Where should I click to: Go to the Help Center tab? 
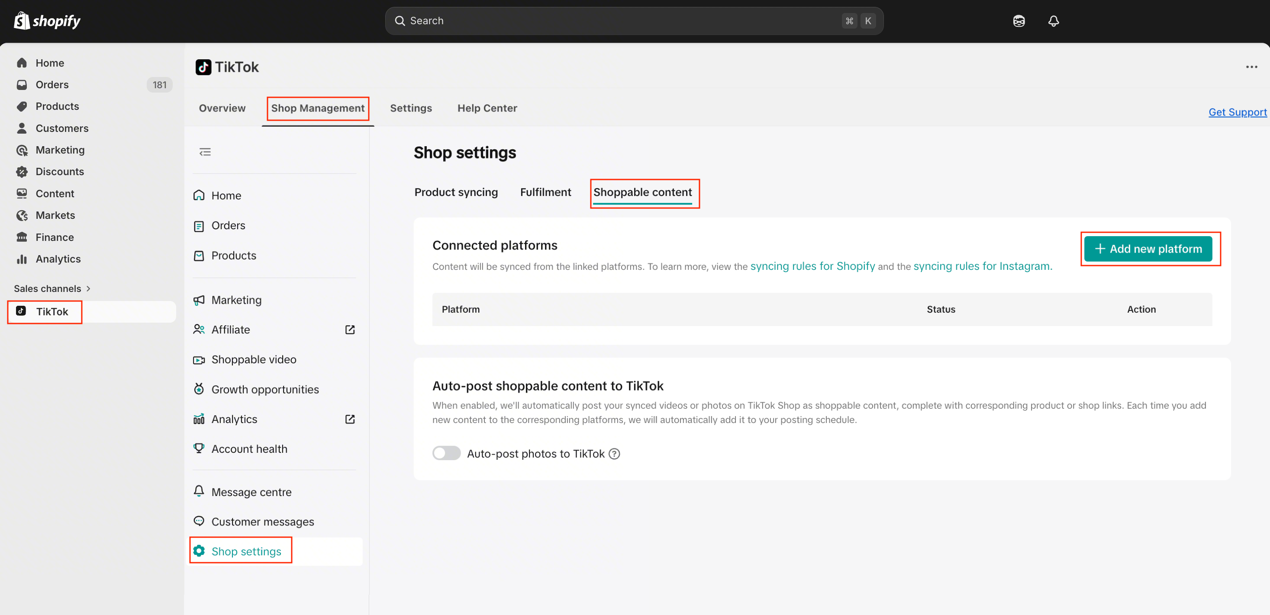pos(487,108)
